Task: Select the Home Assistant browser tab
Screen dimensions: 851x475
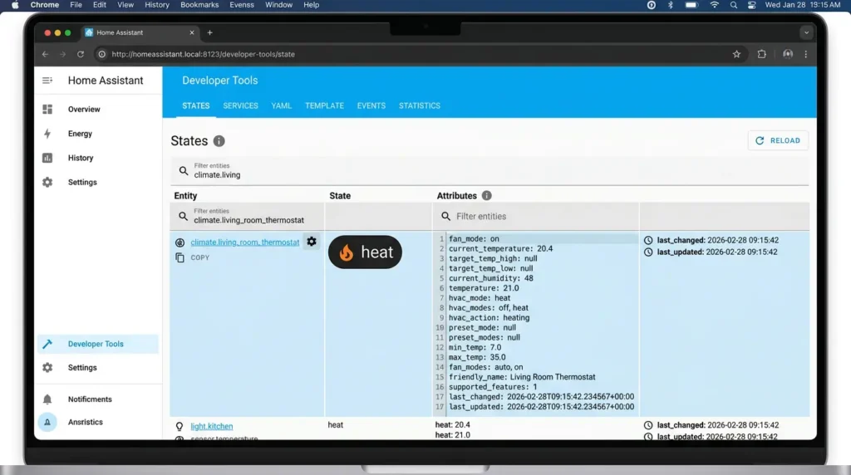Action: click(140, 32)
